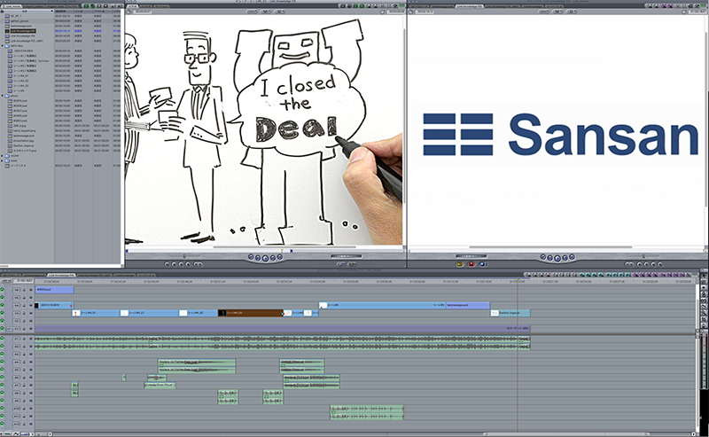The height and width of the screenshot is (437, 709).
Task: Go to next edit in Canvas transport
Action: coord(572,257)
